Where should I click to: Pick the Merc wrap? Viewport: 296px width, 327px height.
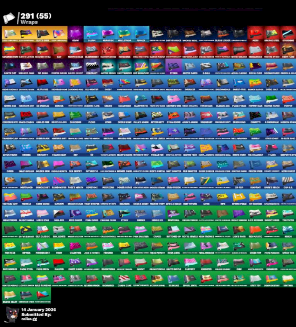[255, 34]
